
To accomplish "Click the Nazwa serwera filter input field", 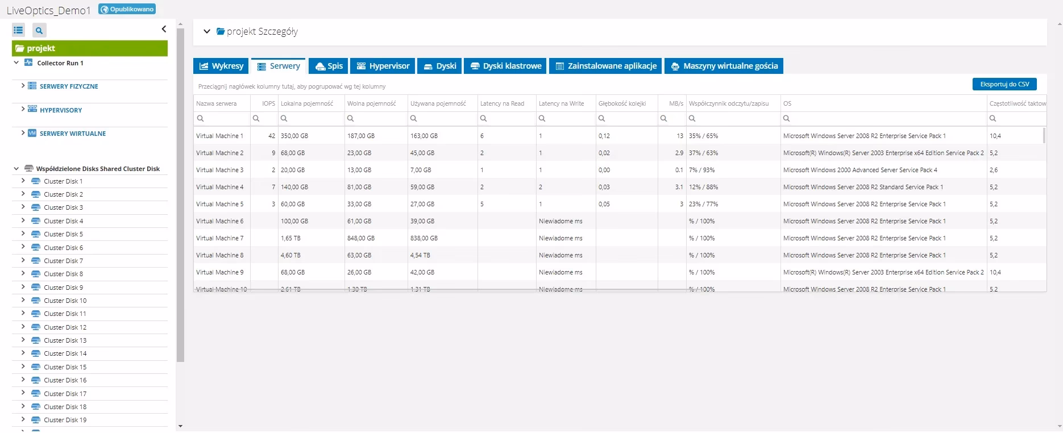I will tap(226, 118).
